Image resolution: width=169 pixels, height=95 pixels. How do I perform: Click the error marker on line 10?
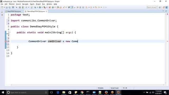[x=6, y=41]
